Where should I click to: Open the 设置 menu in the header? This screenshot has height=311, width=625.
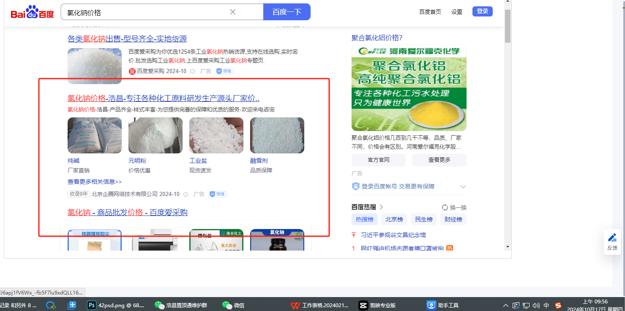click(x=457, y=12)
